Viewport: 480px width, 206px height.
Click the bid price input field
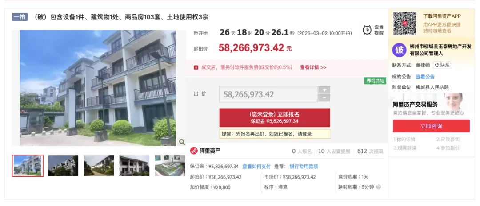point(268,94)
